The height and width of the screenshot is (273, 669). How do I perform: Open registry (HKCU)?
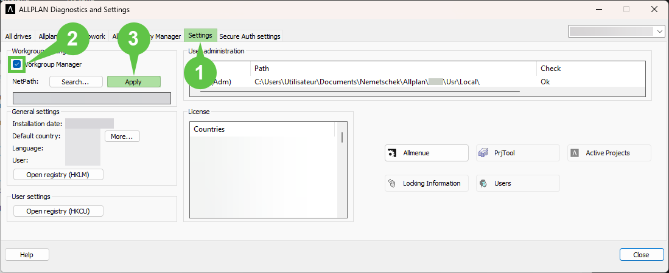(58, 211)
